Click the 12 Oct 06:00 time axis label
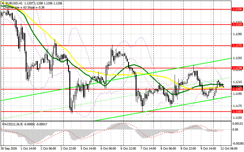 229,149
